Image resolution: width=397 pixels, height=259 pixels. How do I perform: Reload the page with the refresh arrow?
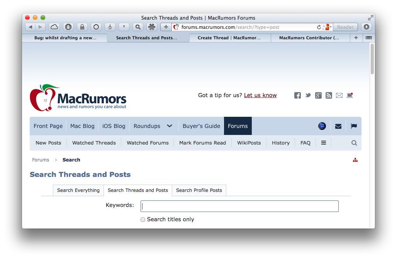[319, 27]
